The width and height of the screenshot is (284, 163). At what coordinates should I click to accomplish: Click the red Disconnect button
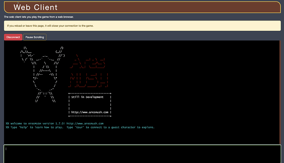pos(13,37)
